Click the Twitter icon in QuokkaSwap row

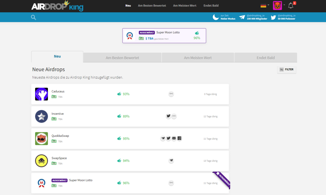tap(168, 138)
